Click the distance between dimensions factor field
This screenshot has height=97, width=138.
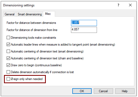pyautogui.click(x=84, y=23)
